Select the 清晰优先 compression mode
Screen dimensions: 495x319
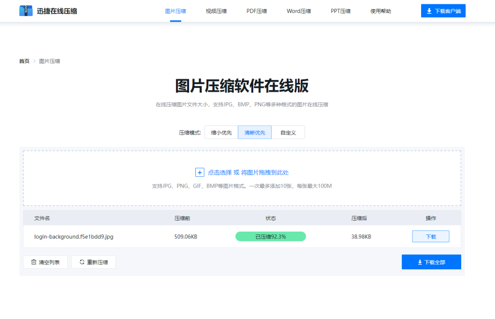pyautogui.click(x=254, y=132)
